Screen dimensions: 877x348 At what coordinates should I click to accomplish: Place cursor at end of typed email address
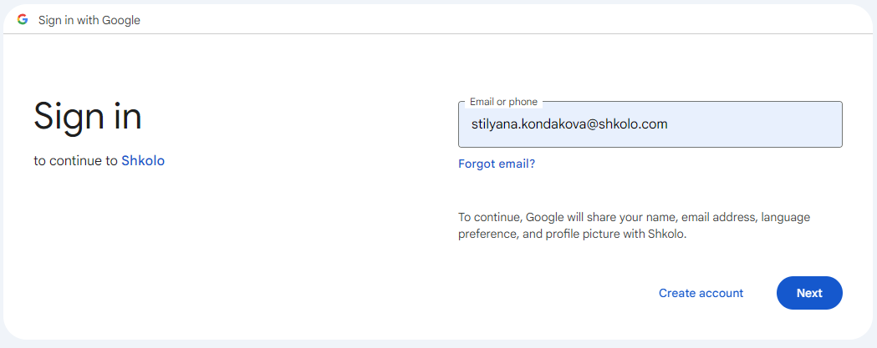[x=668, y=124]
